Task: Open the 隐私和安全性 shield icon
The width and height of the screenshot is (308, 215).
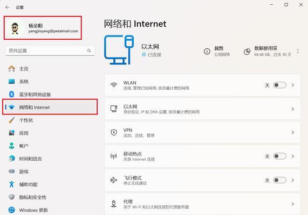Action: pyautogui.click(x=11, y=197)
